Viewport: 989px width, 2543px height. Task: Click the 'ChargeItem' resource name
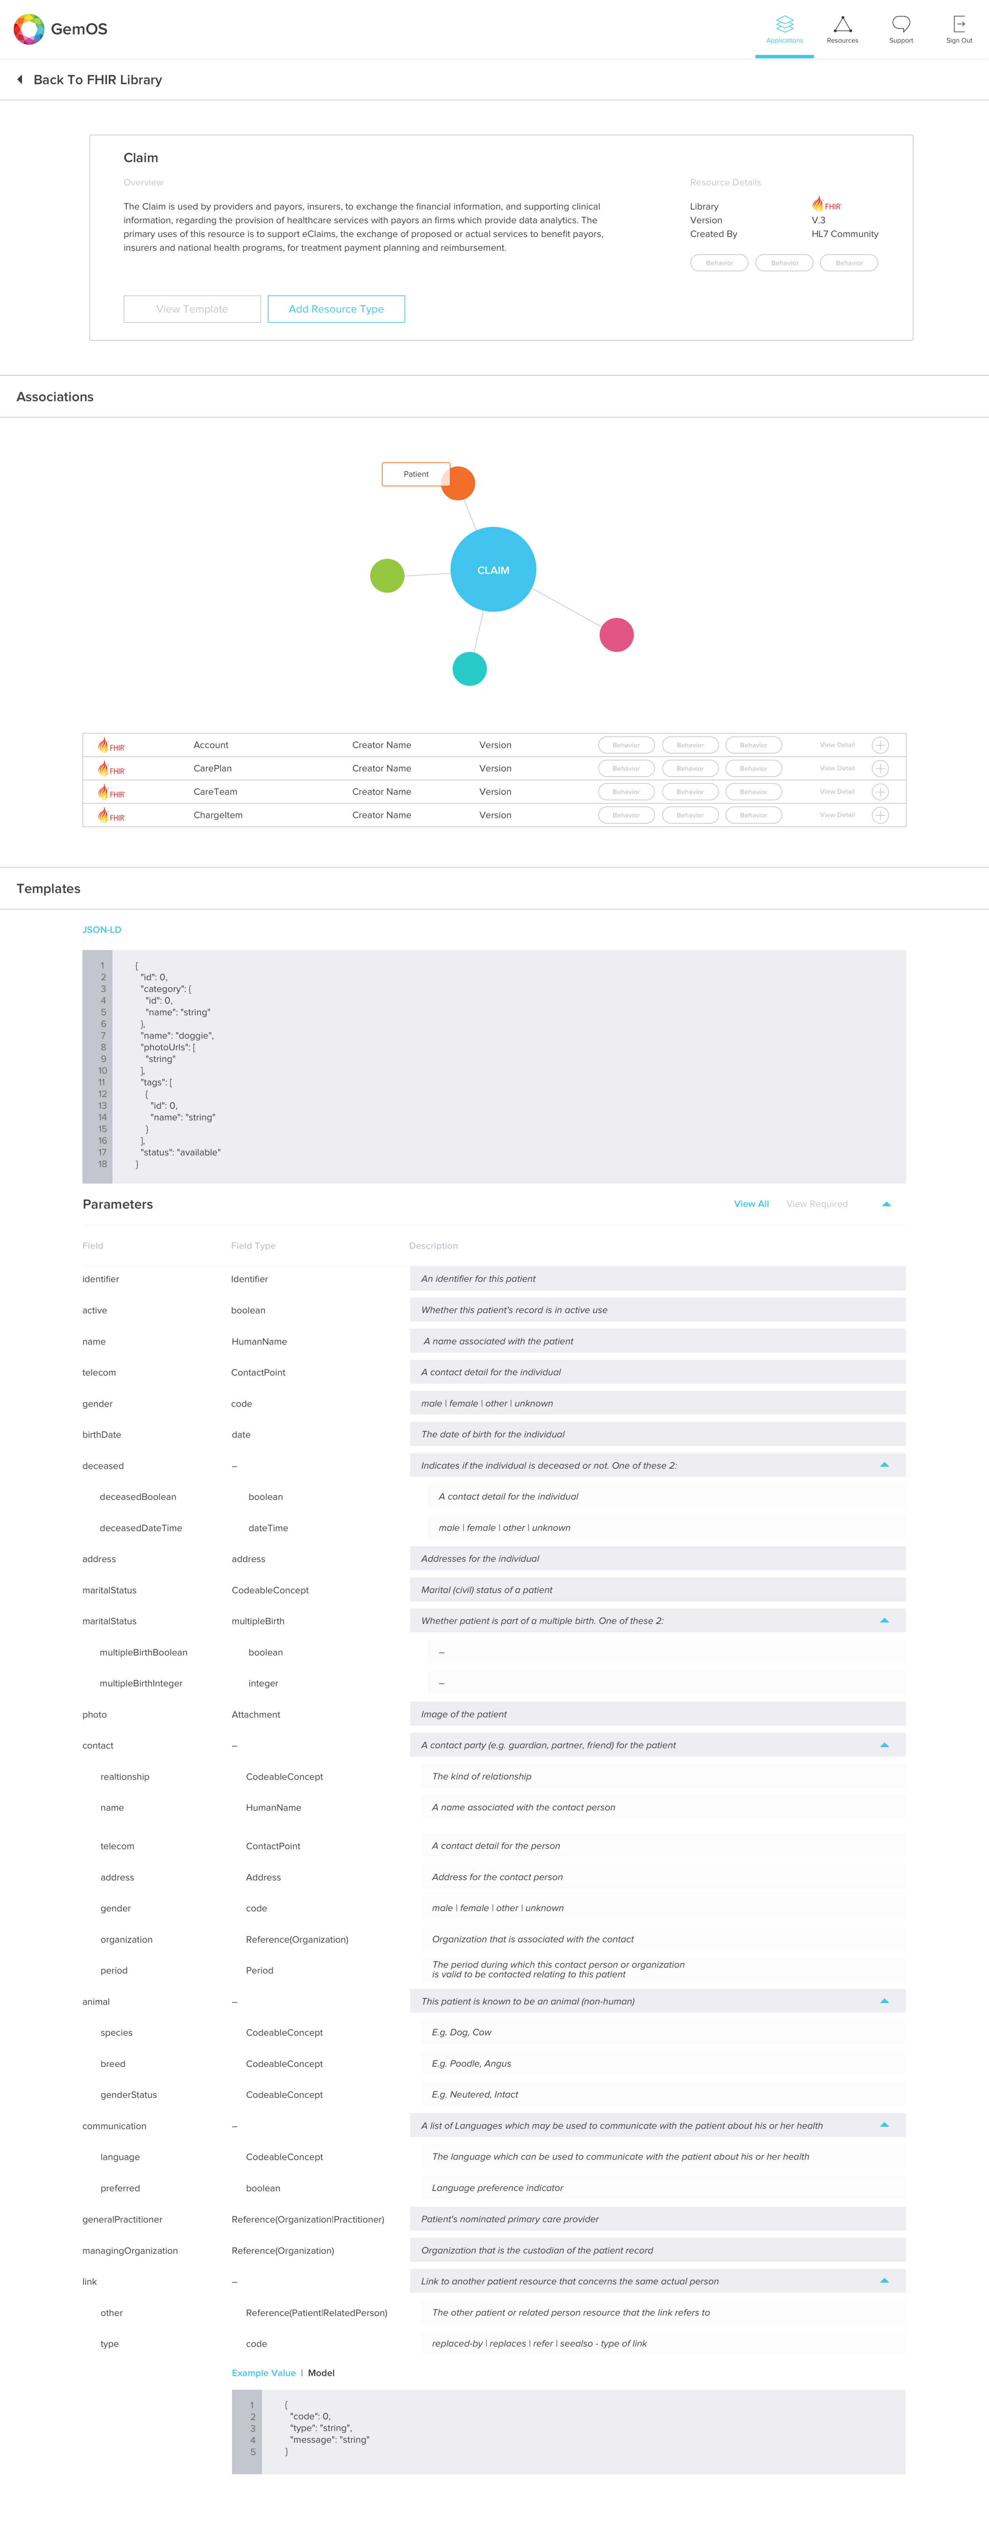click(x=218, y=815)
